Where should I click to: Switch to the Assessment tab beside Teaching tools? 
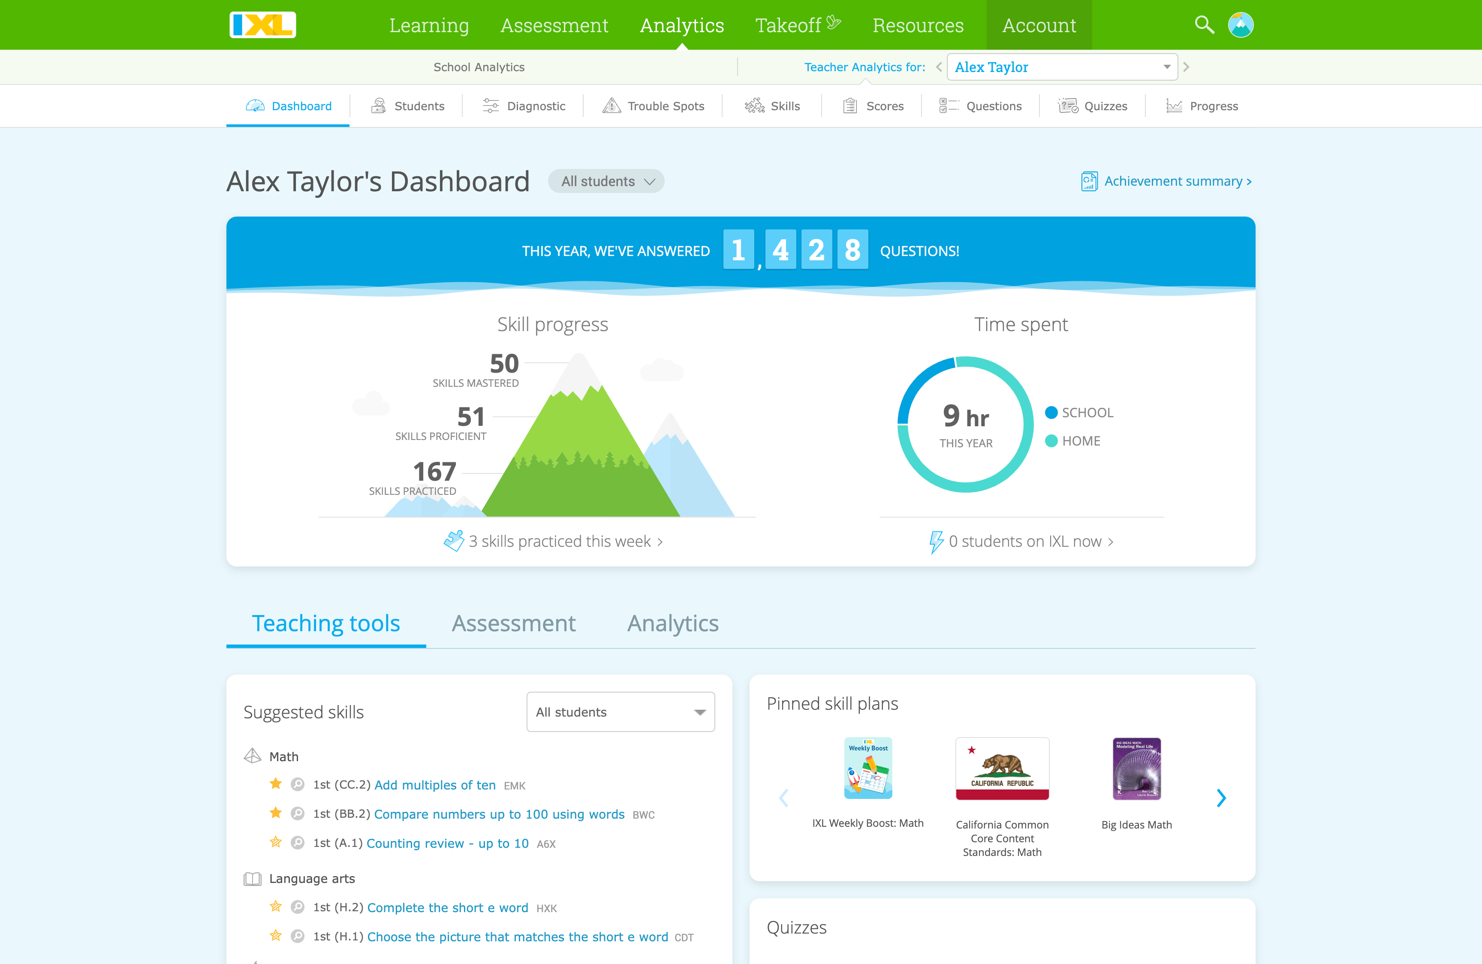click(x=514, y=623)
